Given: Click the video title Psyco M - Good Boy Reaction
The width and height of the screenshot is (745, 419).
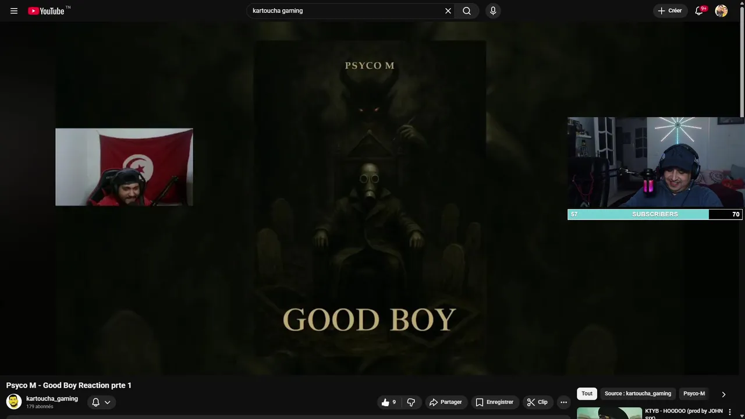Looking at the screenshot, I should pos(69,385).
